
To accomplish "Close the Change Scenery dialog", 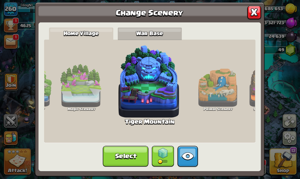I will pyautogui.click(x=254, y=13).
